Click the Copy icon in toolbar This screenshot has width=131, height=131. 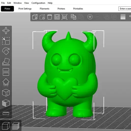click(x=74, y=17)
